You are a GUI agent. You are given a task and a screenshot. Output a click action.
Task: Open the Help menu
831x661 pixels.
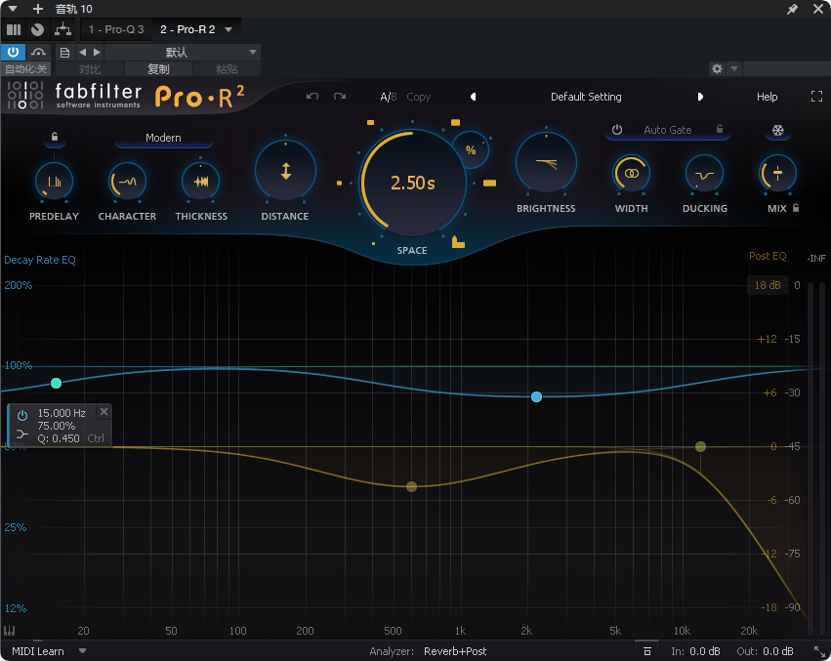click(x=767, y=97)
